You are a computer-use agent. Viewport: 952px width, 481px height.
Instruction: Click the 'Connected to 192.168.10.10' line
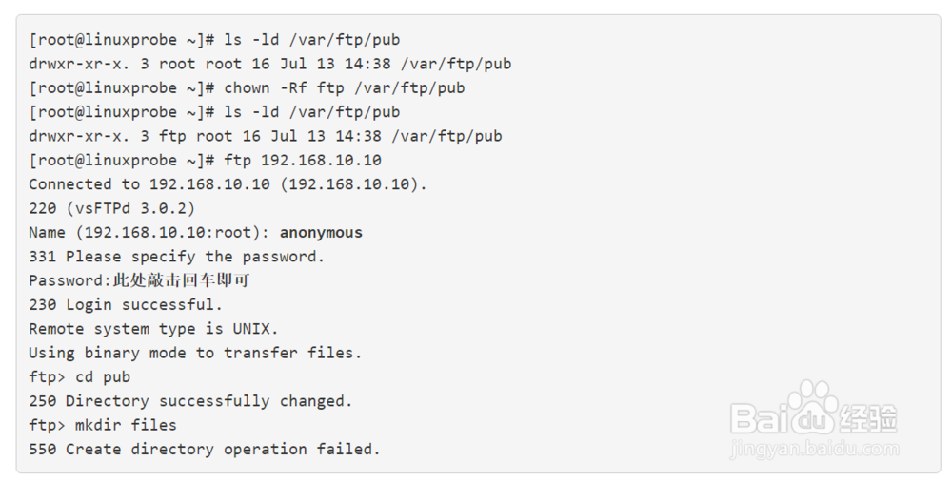point(228,183)
